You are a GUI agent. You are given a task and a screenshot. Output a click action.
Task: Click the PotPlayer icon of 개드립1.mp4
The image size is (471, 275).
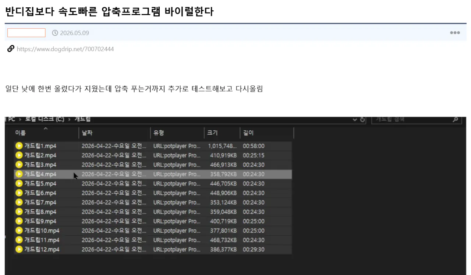[19, 146]
